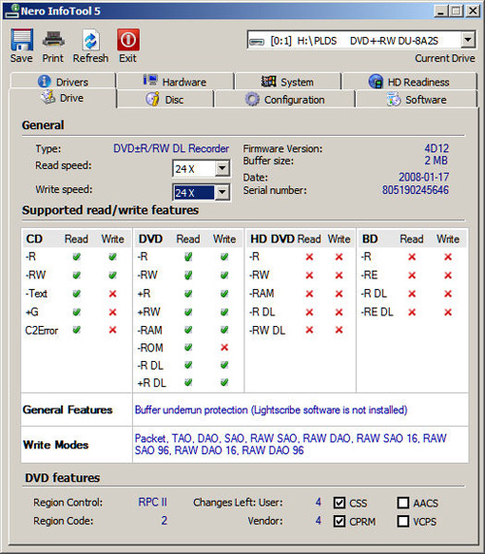Toggle the CPRM checkbox
The height and width of the screenshot is (554, 485).
pos(339,521)
